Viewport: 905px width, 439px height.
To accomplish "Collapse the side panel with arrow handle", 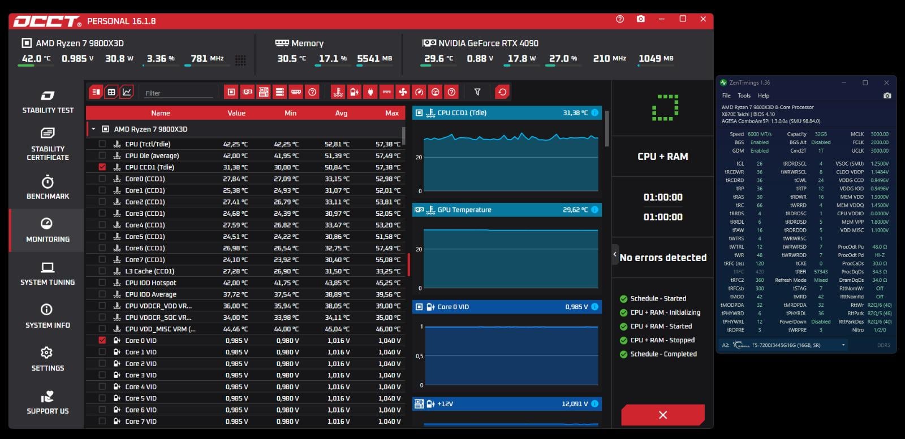I will coord(615,254).
